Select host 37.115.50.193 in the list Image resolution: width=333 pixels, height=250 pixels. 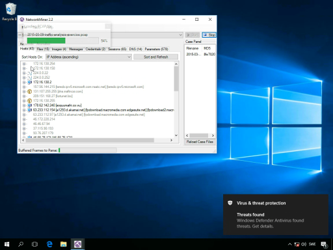click(43, 128)
